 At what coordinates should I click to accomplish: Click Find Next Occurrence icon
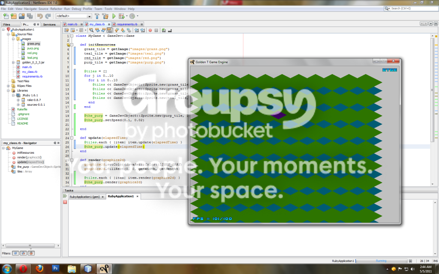(x=103, y=30)
